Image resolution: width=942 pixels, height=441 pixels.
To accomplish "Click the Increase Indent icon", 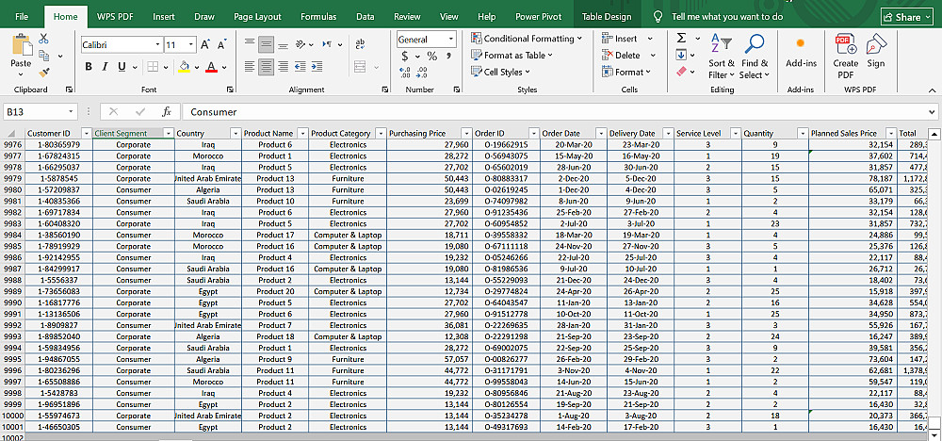I will pyautogui.click(x=316, y=66).
